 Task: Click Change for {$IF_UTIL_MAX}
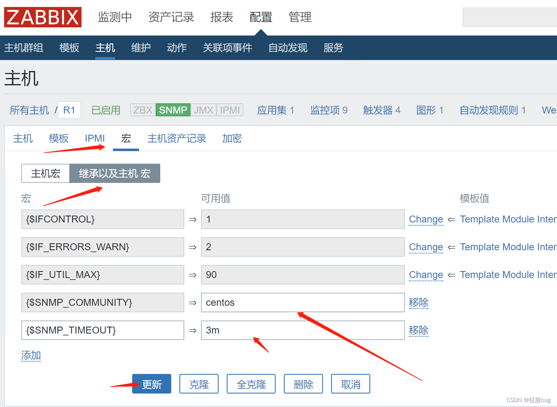[x=426, y=275]
